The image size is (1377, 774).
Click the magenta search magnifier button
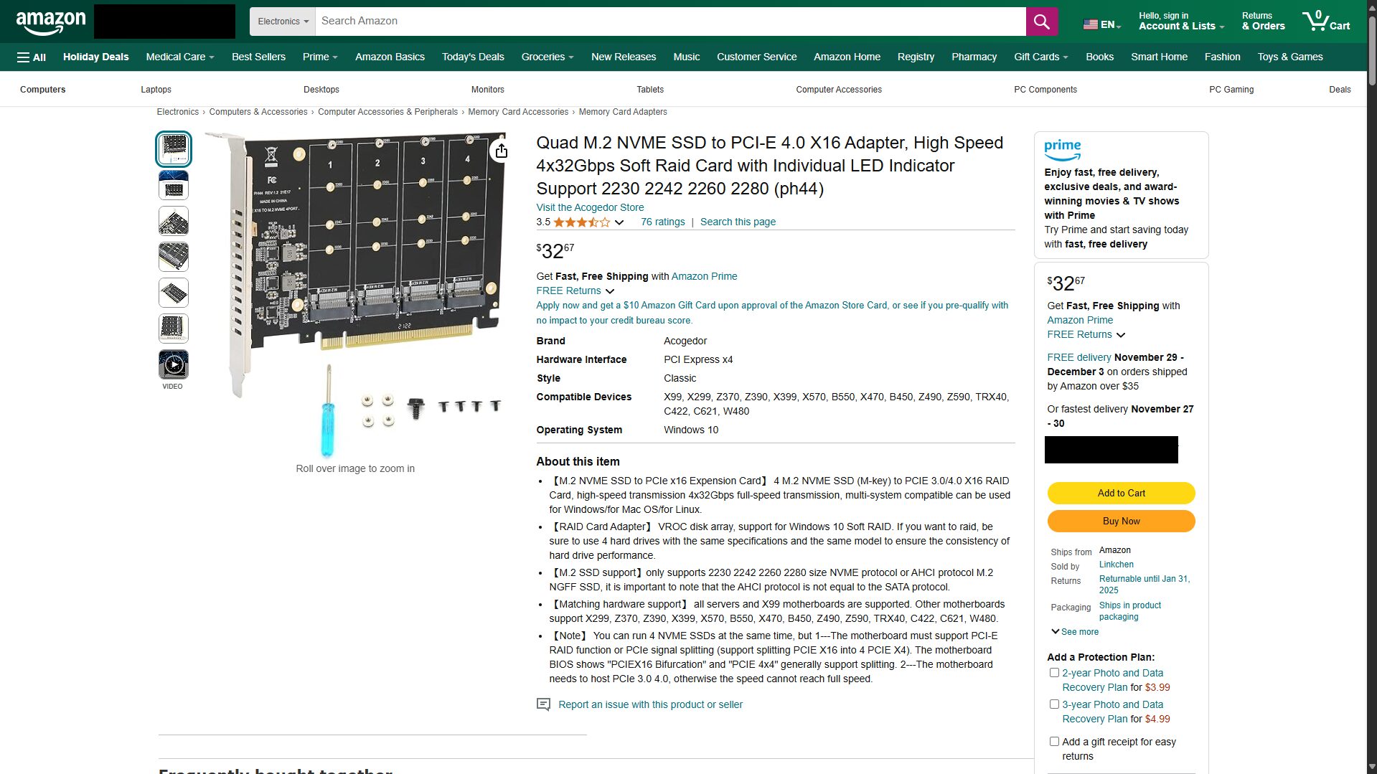click(x=1041, y=22)
